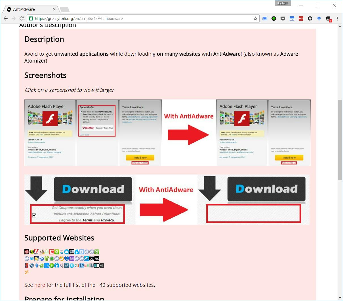Click the hand peace-sign site icon

tap(42, 252)
